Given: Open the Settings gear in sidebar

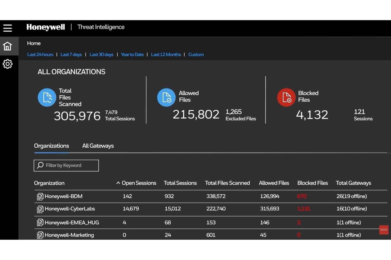Looking at the screenshot, I should pyautogui.click(x=7, y=64).
